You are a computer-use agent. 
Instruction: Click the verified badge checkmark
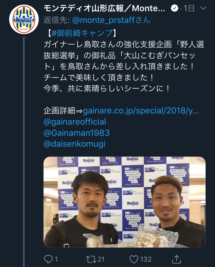click(175, 8)
